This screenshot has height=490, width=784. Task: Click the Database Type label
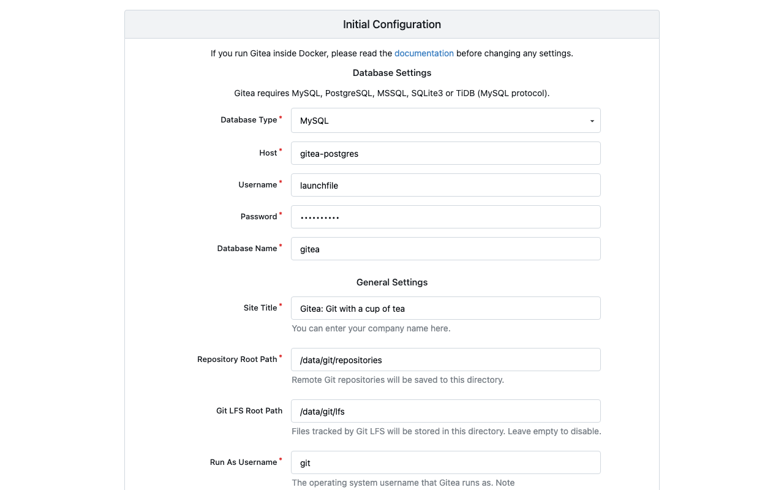click(x=249, y=119)
